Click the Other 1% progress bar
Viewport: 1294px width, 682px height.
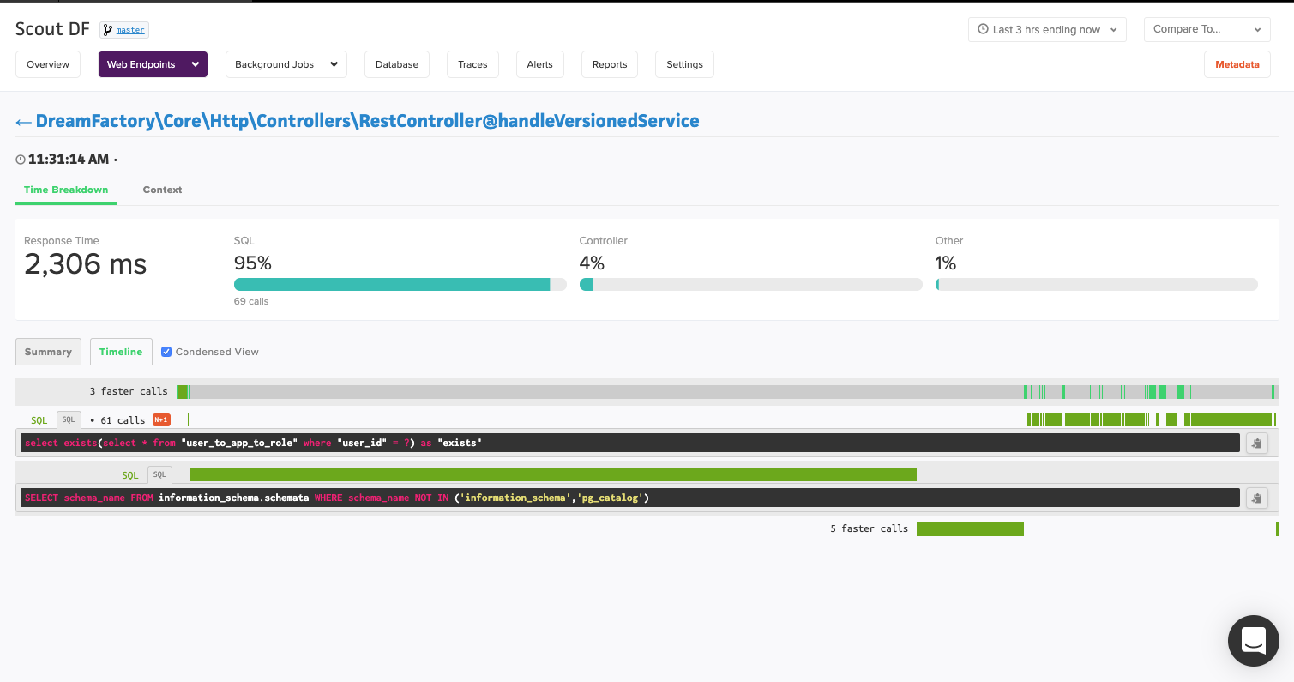pyautogui.click(x=1097, y=284)
